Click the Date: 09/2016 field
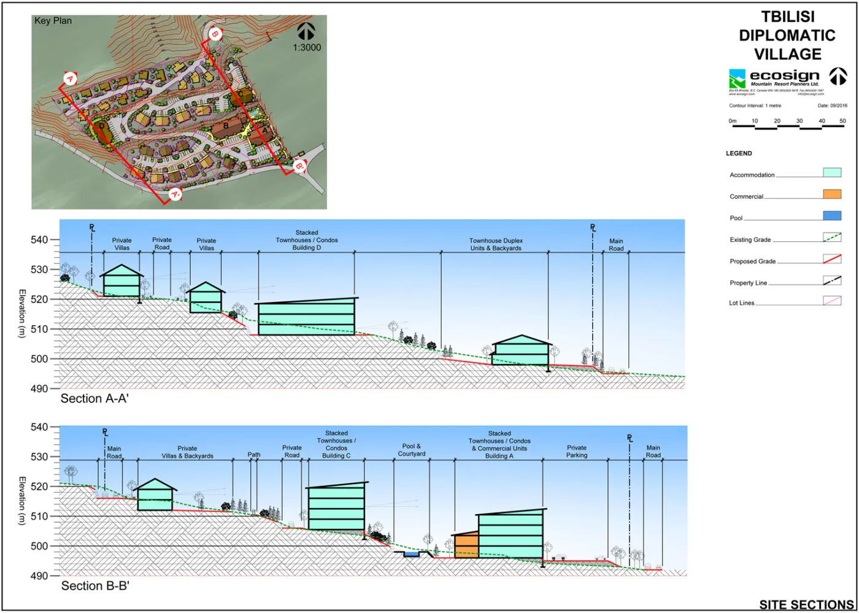This screenshot has width=859, height=613. 832,106
